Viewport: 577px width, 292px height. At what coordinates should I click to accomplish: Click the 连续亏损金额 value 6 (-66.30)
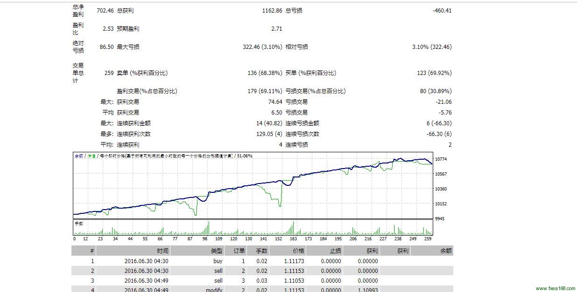pos(439,123)
